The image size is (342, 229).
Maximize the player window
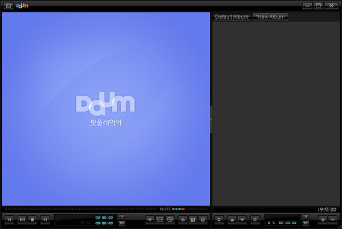click(319, 6)
